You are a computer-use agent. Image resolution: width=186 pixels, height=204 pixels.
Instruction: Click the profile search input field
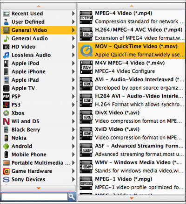click(34, 197)
